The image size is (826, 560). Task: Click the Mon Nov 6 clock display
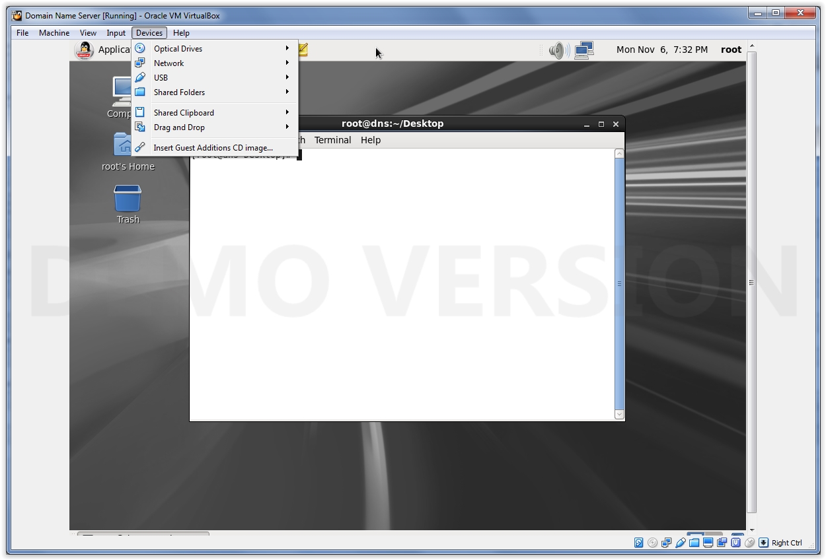[661, 50]
